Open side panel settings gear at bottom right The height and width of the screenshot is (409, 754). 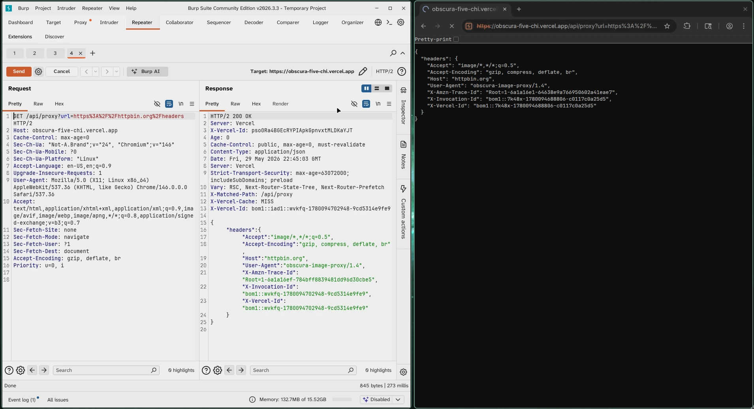pyautogui.click(x=403, y=372)
